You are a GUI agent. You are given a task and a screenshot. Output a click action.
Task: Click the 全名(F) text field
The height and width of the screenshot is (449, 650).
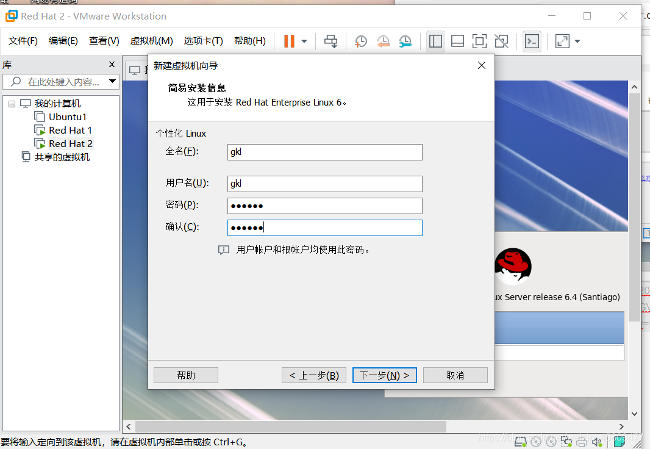[324, 152]
